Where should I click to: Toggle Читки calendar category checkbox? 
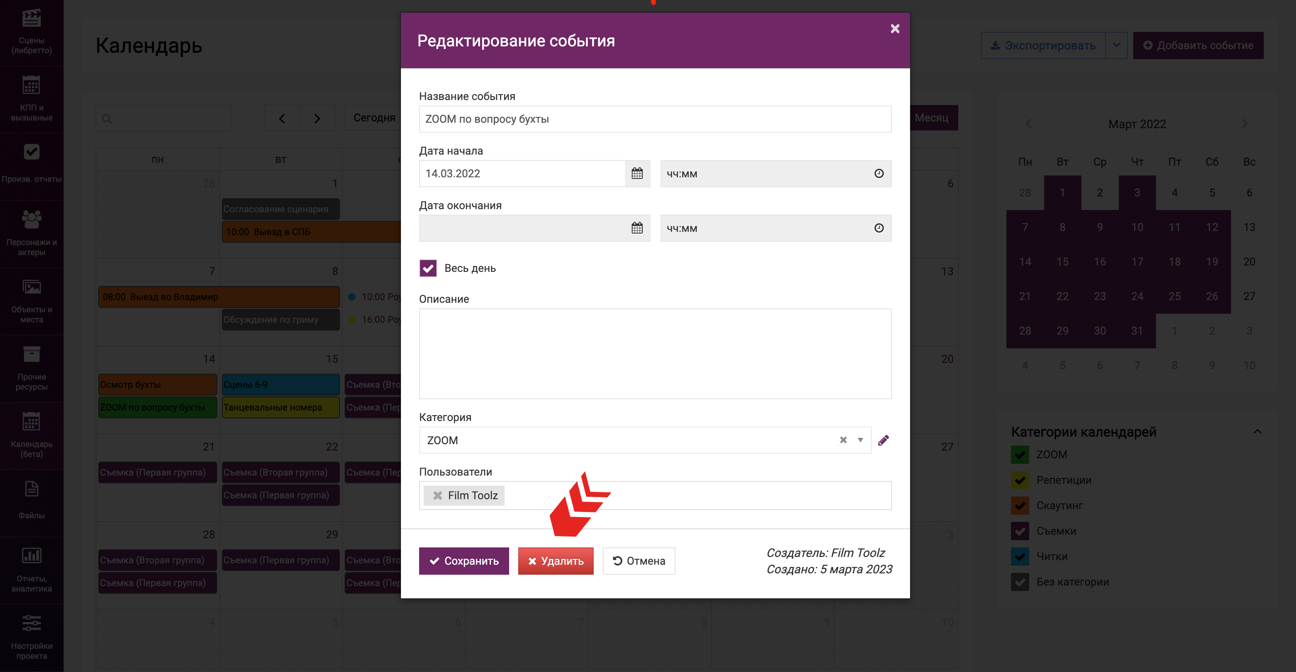[x=1020, y=557]
